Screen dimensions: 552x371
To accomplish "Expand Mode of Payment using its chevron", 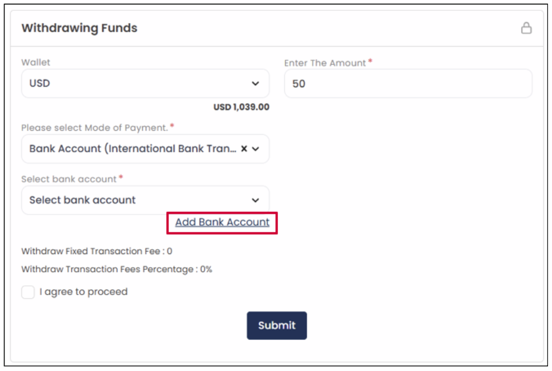I will pos(256,149).
